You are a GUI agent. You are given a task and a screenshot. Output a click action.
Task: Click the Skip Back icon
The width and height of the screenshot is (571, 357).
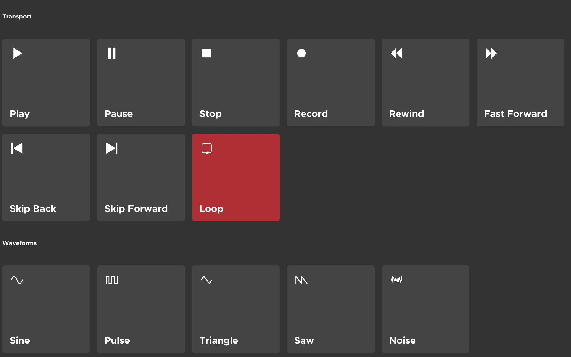(17, 148)
